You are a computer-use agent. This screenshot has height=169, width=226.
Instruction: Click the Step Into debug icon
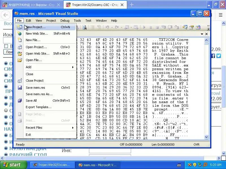click(x=164, y=27)
